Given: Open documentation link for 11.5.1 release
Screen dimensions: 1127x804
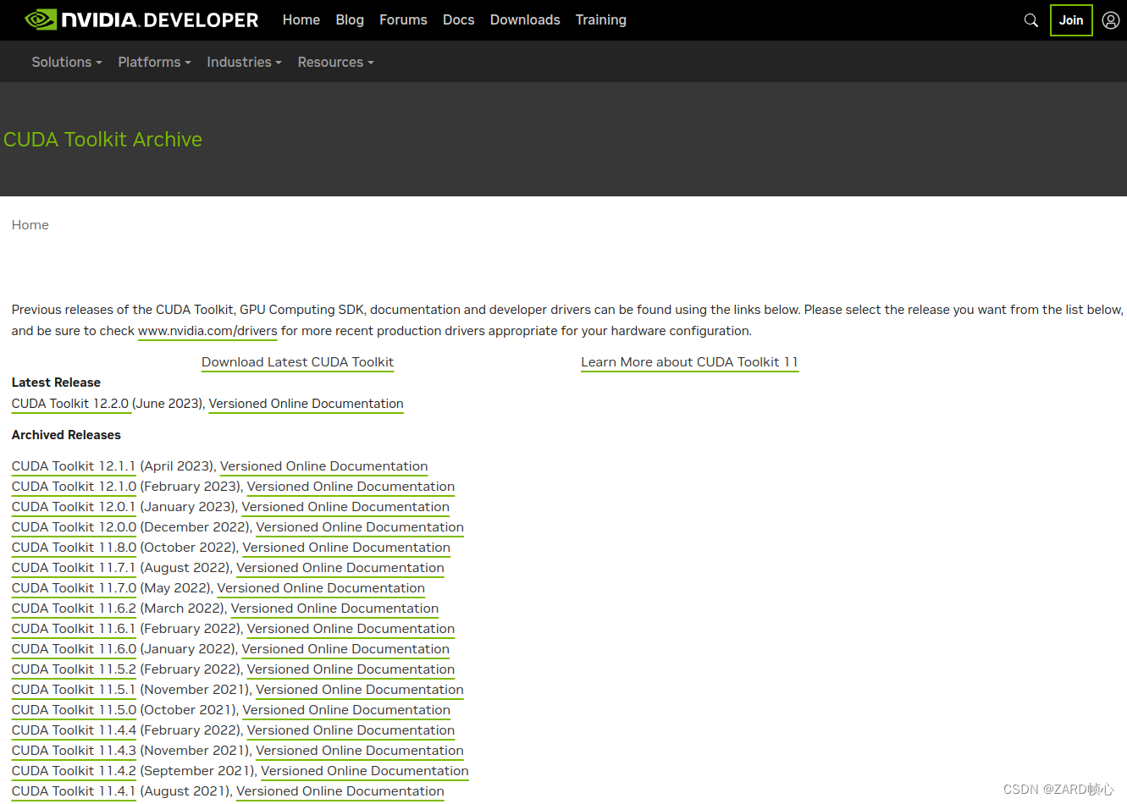Looking at the screenshot, I should [x=360, y=690].
